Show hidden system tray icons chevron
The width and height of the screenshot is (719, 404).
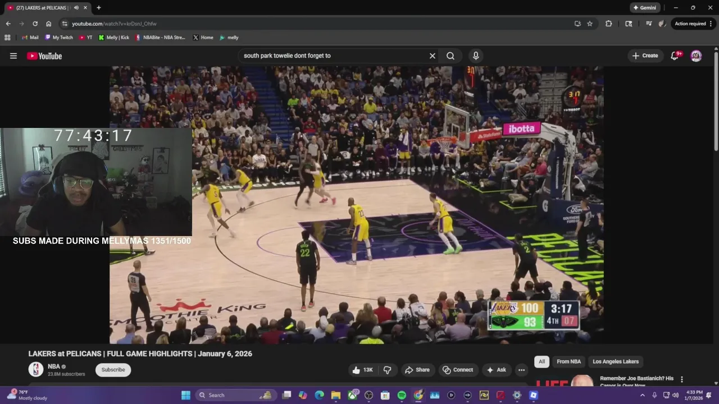coord(642,395)
